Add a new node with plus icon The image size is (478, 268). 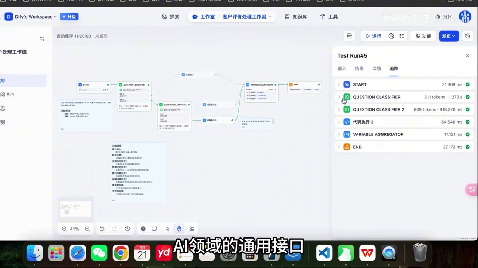(143, 229)
